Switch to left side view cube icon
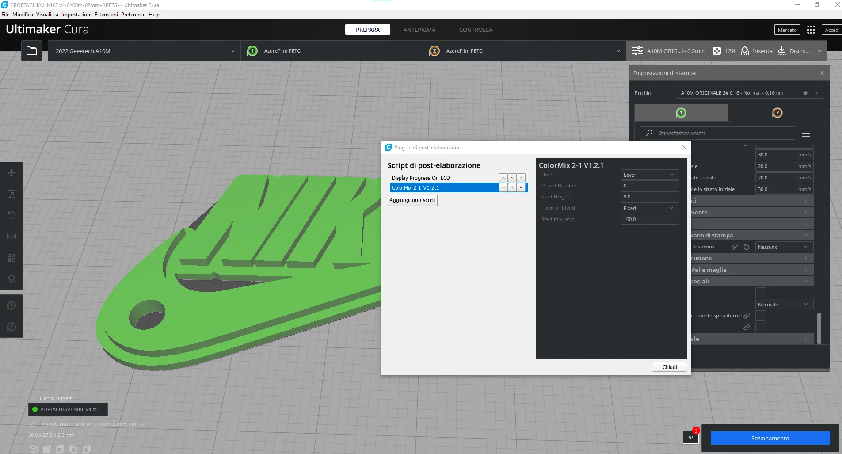The width and height of the screenshot is (842, 454). (x=73, y=449)
